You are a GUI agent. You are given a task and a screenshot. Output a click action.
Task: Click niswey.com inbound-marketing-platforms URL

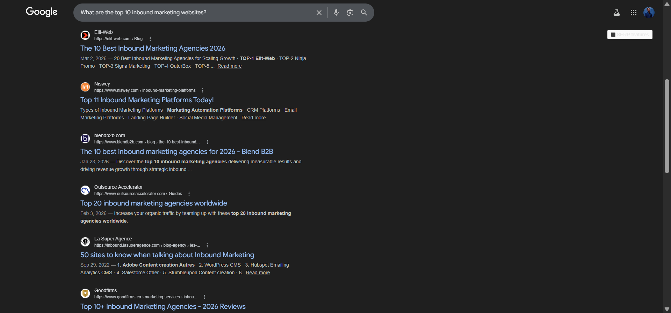click(x=145, y=90)
